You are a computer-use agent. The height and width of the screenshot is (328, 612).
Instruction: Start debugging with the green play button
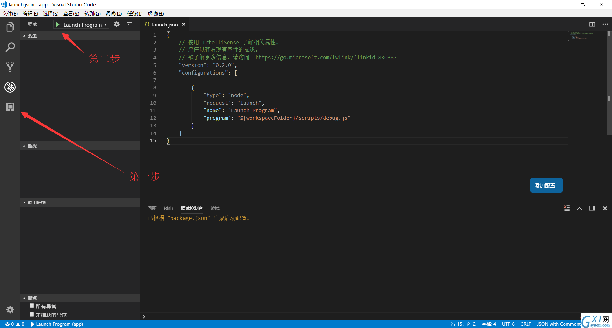57,25
